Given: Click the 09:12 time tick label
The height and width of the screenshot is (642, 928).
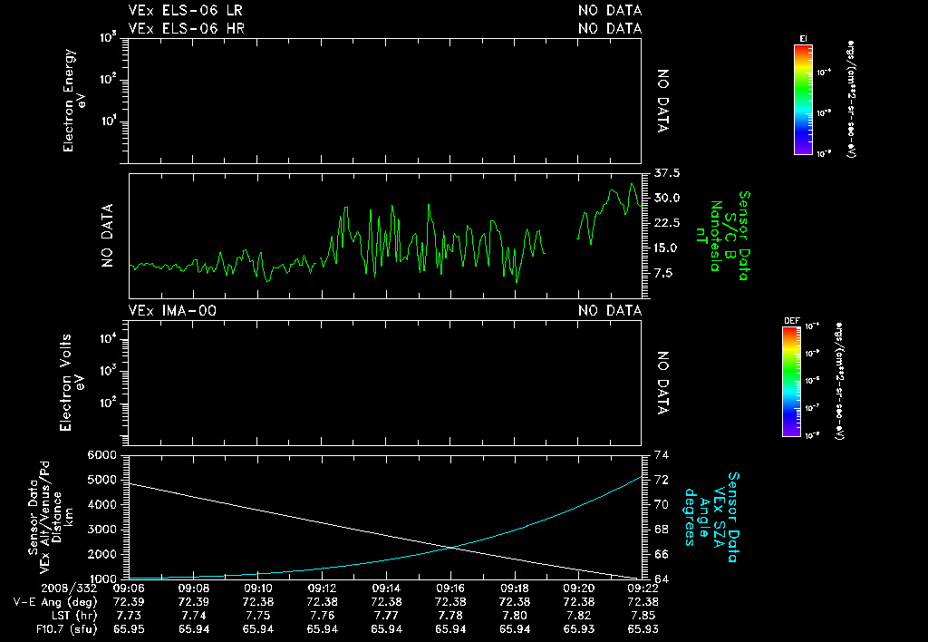Looking at the screenshot, I should click(322, 588).
